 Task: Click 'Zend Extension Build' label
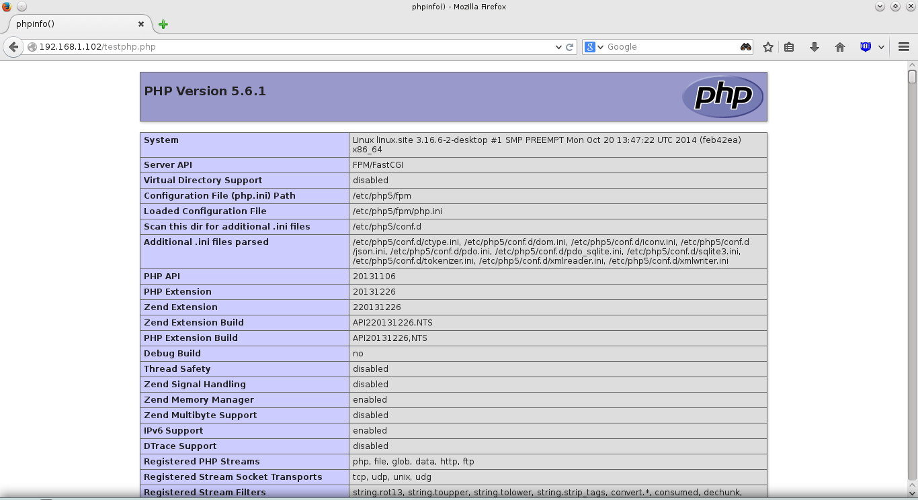[194, 323]
